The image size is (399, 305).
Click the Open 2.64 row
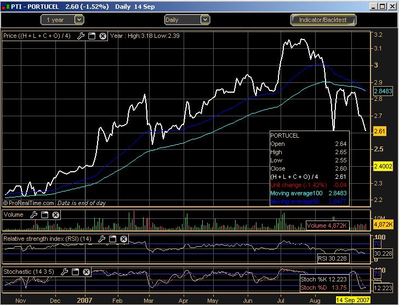coord(309,144)
